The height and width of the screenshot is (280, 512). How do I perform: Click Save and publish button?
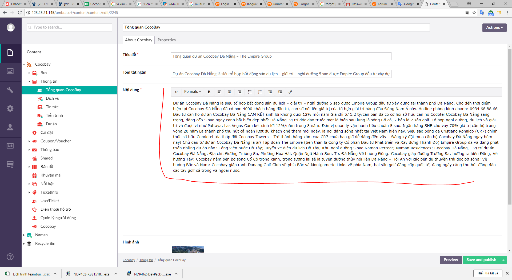coord(481,260)
